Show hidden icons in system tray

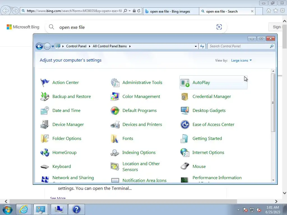238,210
